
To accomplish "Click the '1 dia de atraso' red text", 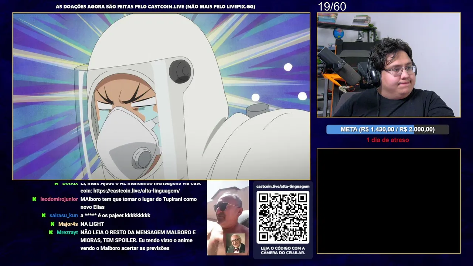I will [388, 140].
